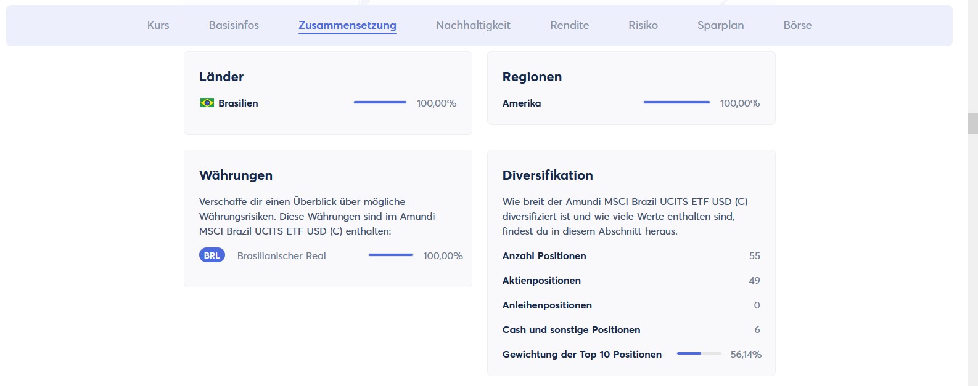Open the Sparplan tab
Screen dimensions: 978x386
click(720, 25)
